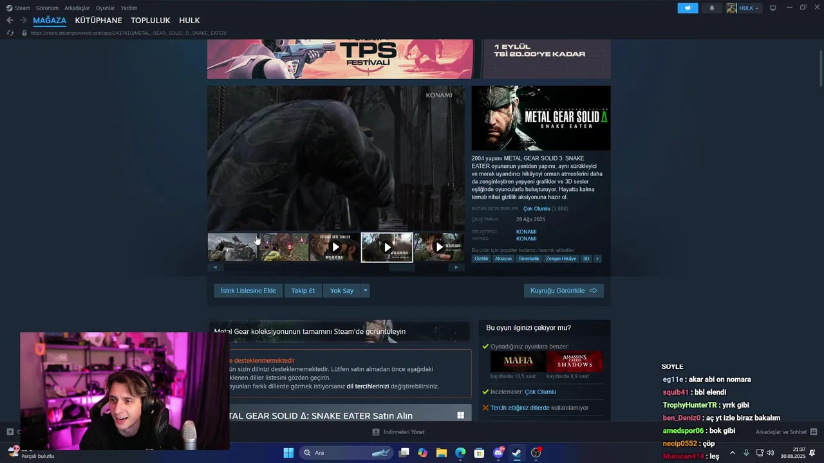Screen dimensions: 824x463
Task: Open Çok Olumlu link in interest panel
Action: click(540, 392)
